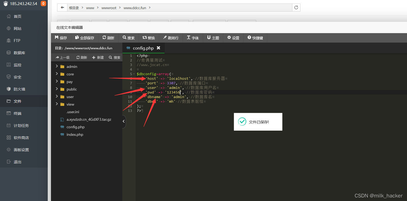This screenshot has height=201, width=407.
Task: Click the 185.243.242.54 server address
Action: pyautogui.click(x=23, y=4)
